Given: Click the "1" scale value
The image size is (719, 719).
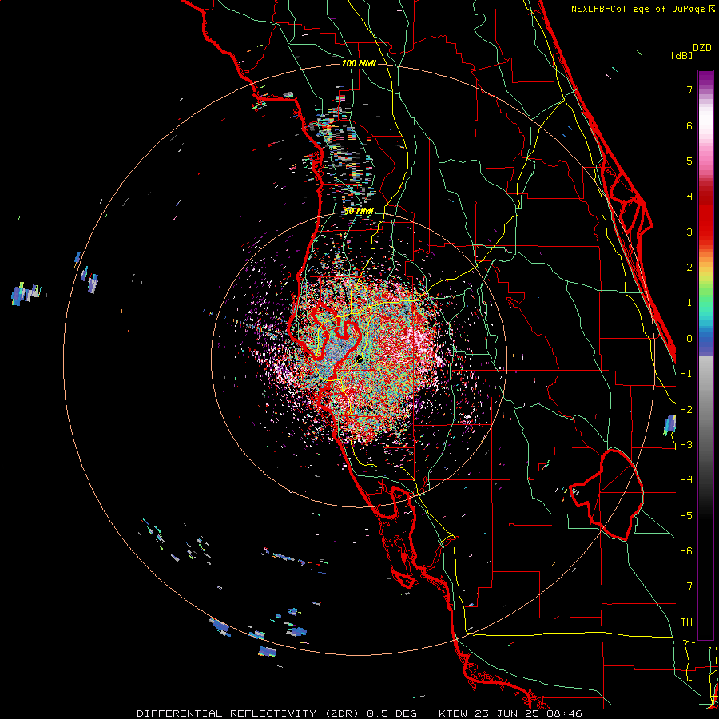Looking at the screenshot, I should pos(689,303).
